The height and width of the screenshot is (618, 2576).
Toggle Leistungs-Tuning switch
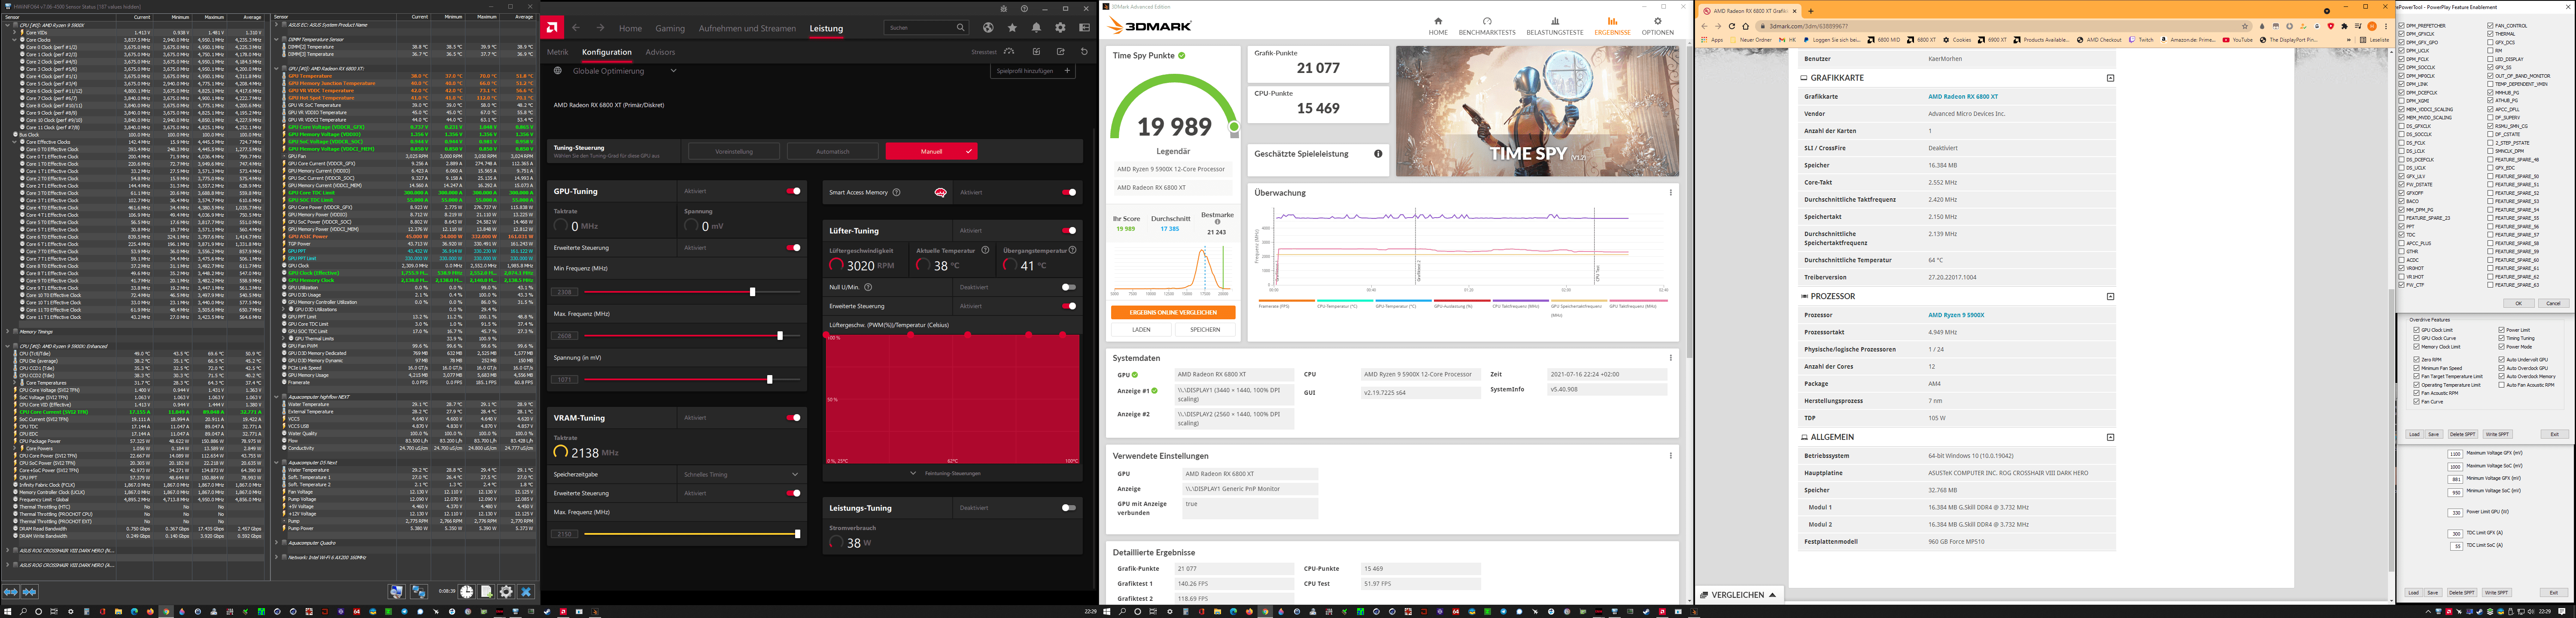point(1069,508)
